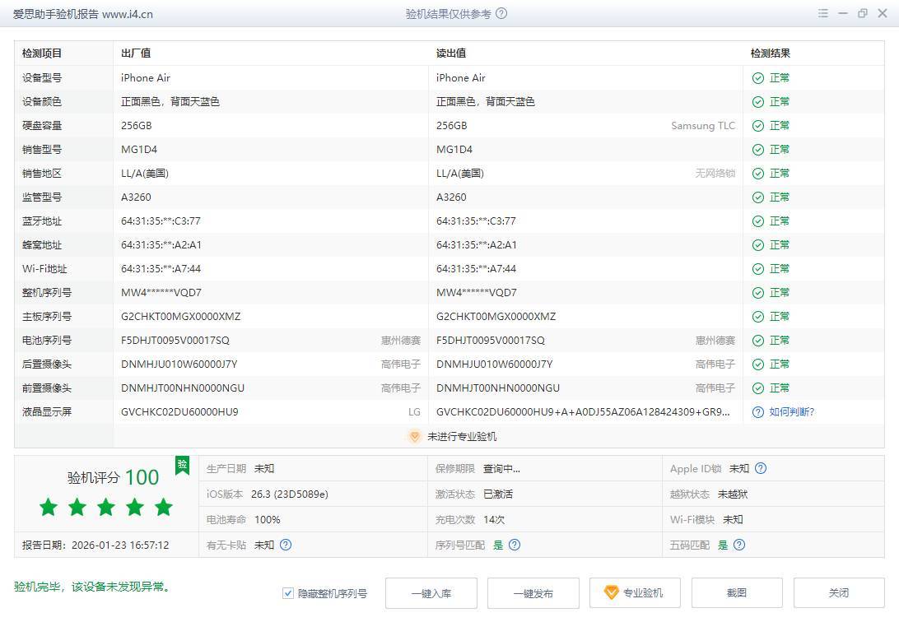Click the question icon beside 五码匹配

[x=739, y=545]
